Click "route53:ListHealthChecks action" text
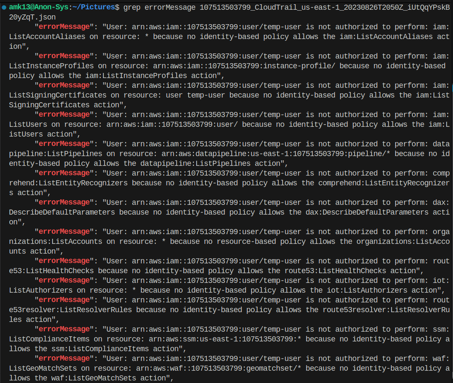This screenshot has height=383, width=453. tap(350, 271)
